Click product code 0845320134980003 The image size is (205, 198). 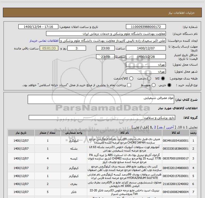click(176, 168)
